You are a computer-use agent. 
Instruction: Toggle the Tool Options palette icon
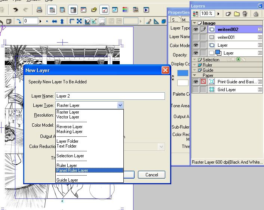click(62, 10)
